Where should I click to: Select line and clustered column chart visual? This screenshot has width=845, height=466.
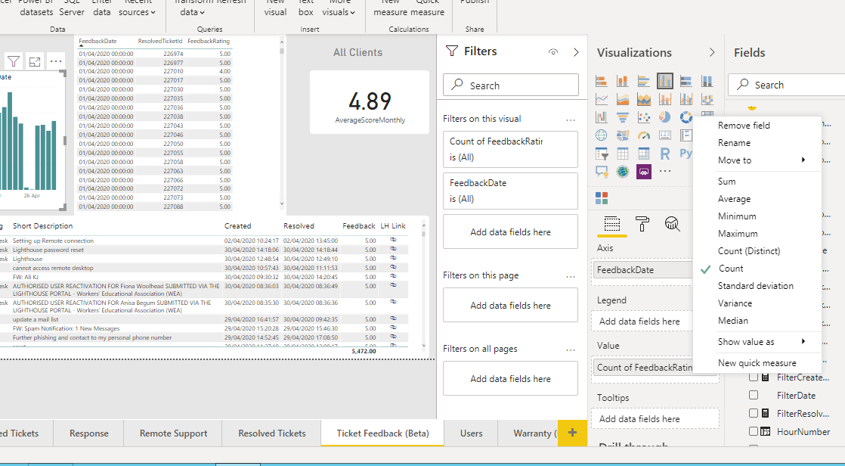(686, 99)
